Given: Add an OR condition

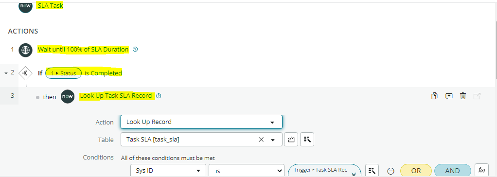Looking at the screenshot, I should pyautogui.click(x=416, y=171).
